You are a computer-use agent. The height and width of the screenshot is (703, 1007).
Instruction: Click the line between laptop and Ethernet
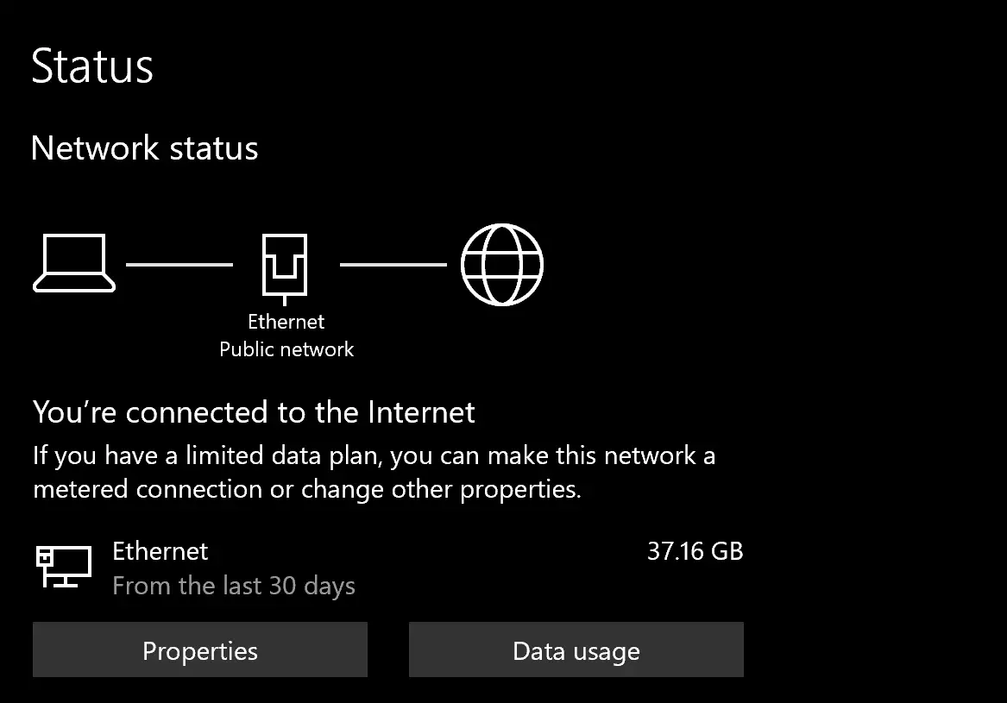point(179,265)
